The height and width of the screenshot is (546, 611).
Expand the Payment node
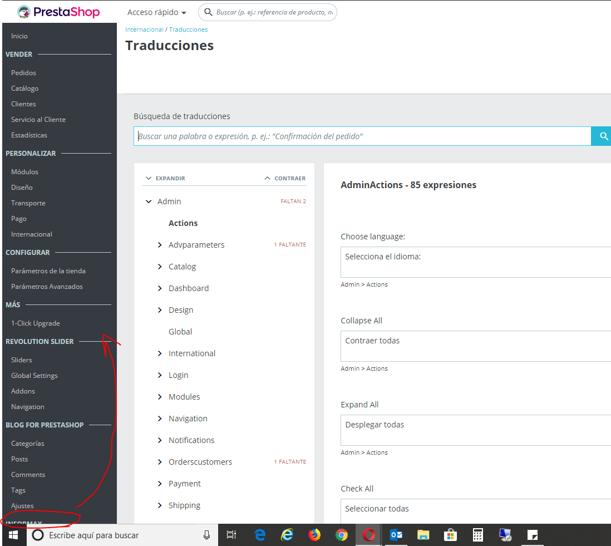tap(160, 484)
